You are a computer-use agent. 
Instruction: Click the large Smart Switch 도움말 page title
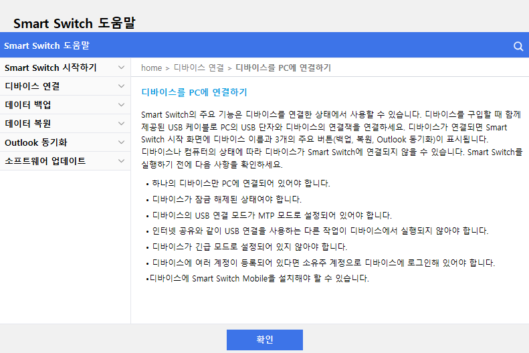coord(74,23)
